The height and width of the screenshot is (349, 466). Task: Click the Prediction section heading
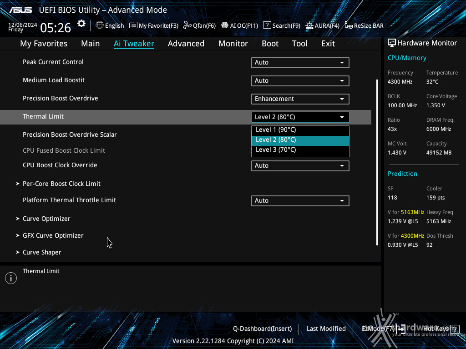click(402, 174)
